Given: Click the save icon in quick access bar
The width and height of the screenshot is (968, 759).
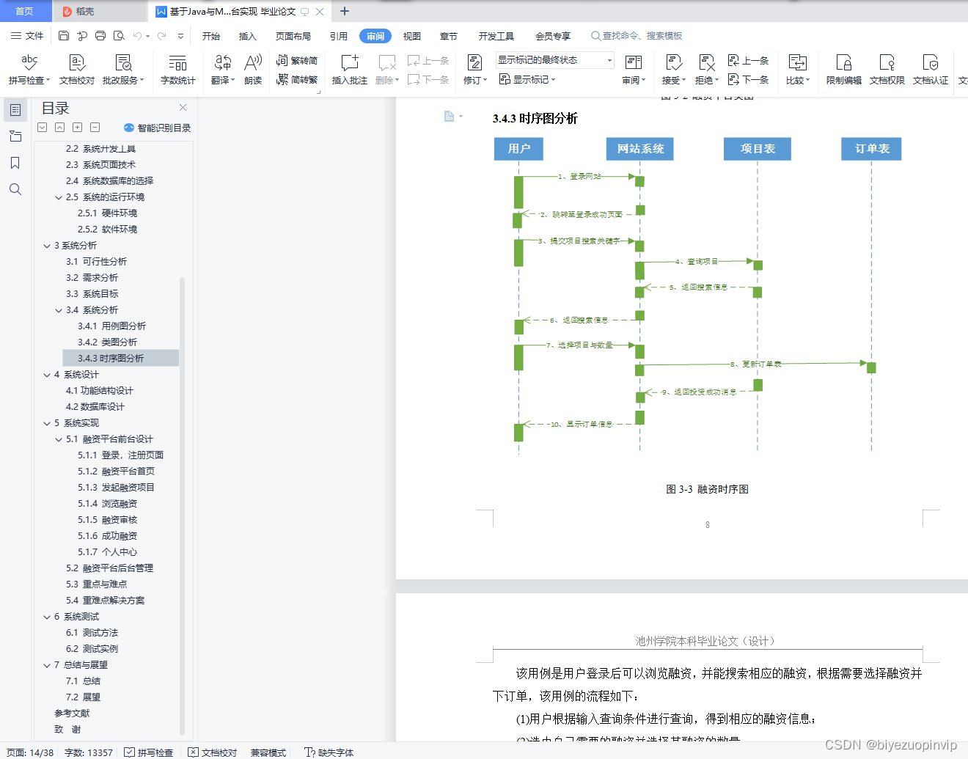Looking at the screenshot, I should [64, 35].
